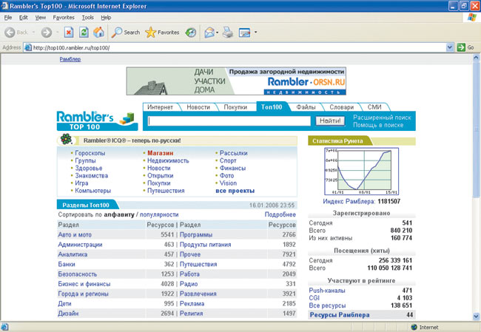The image size is (481, 332).
Task: Sort sections by популярности
Action: [x=159, y=214]
